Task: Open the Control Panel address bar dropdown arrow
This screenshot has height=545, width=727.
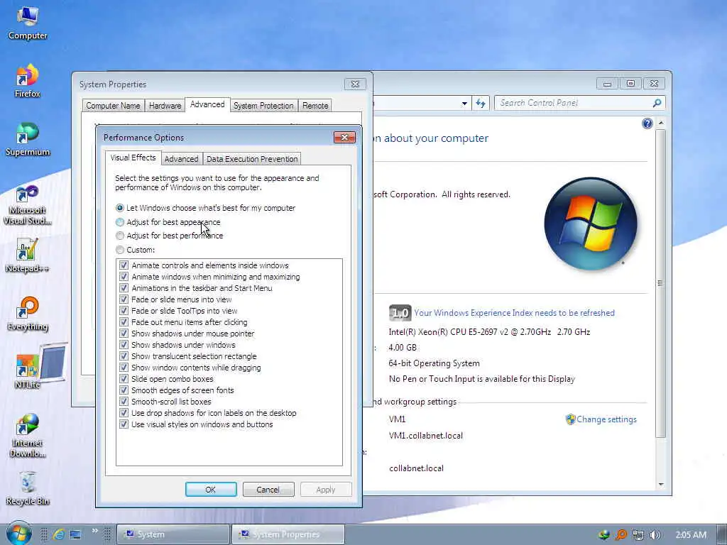Action: click(464, 104)
